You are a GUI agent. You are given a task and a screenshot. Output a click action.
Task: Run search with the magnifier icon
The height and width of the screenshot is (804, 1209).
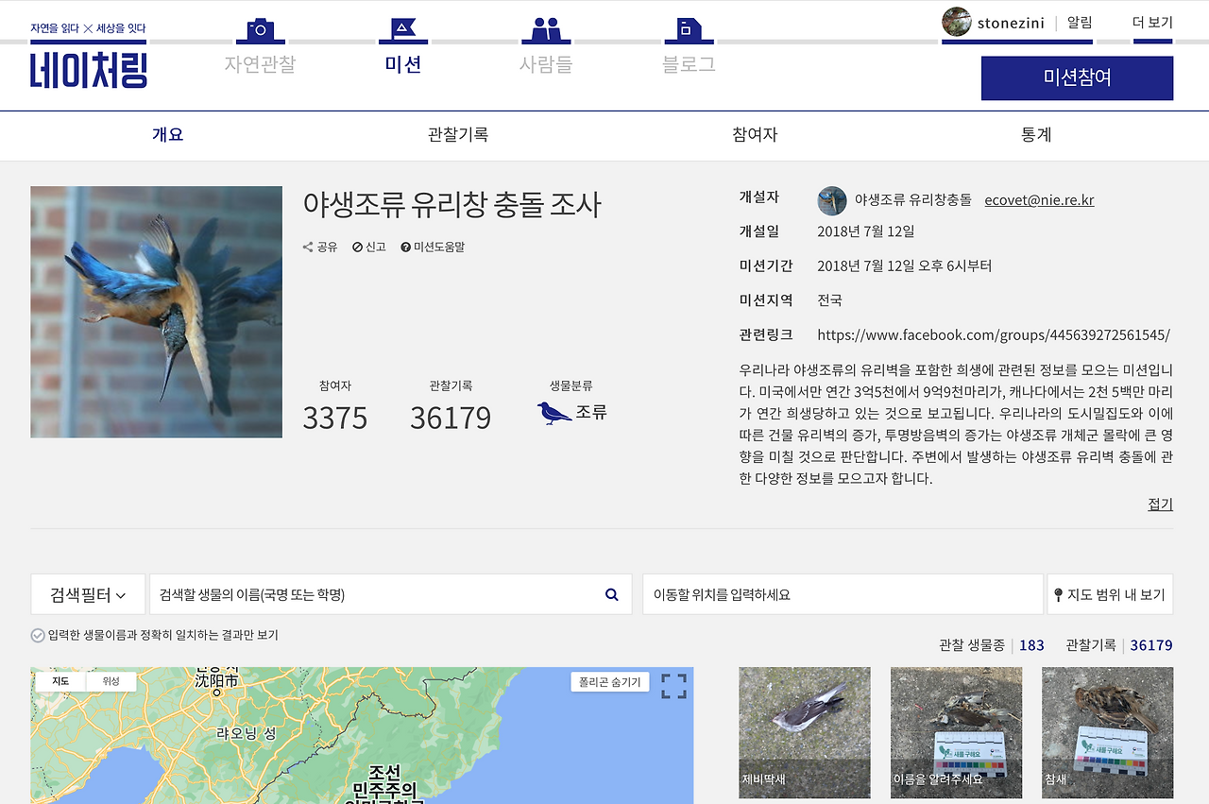[x=610, y=593]
